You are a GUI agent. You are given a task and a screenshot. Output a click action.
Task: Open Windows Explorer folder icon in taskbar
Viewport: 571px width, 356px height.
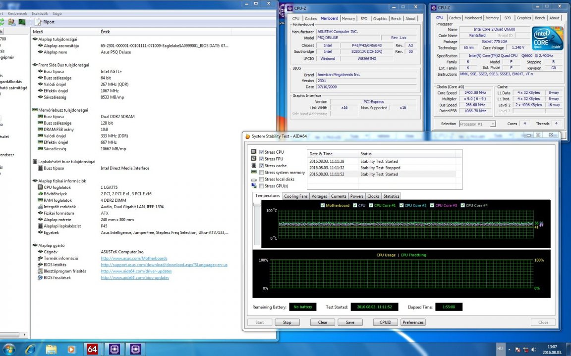51,349
